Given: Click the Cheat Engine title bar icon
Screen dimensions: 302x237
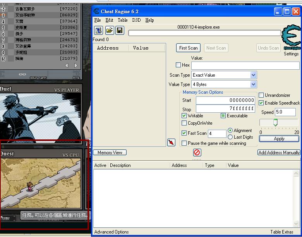Looking at the screenshot, I should coord(96,11).
